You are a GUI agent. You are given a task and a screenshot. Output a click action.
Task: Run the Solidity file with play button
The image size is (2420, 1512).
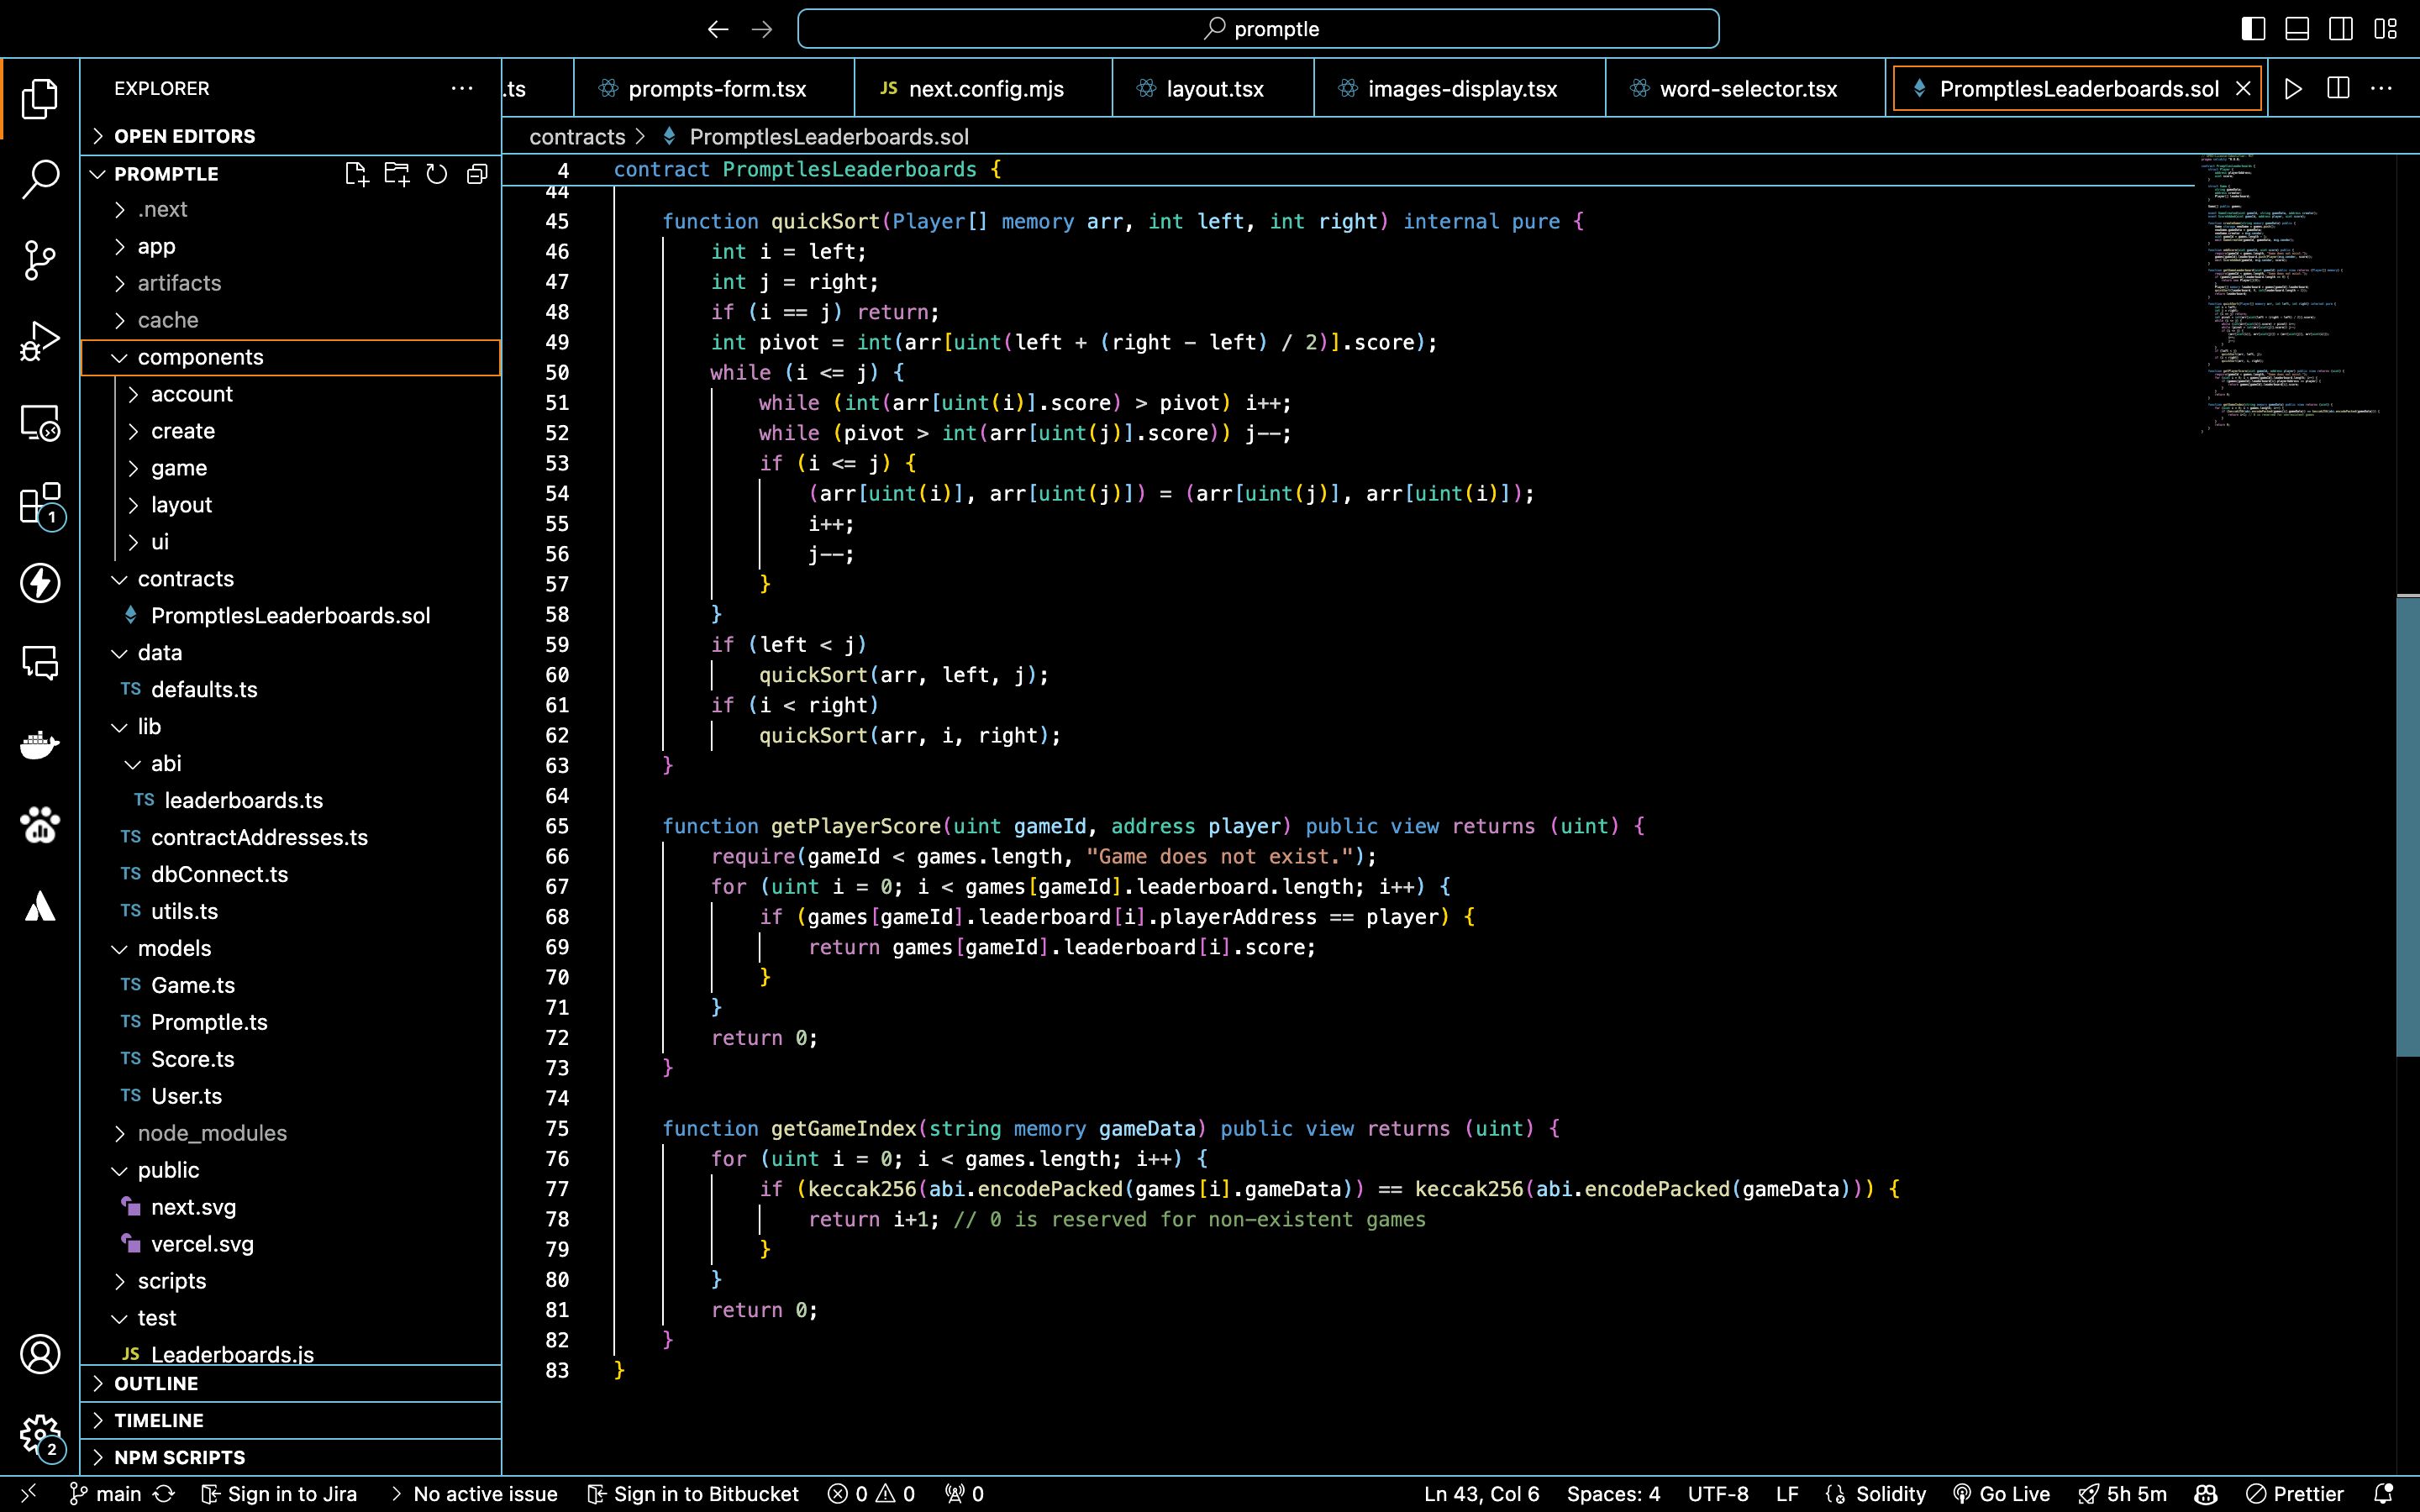(x=2294, y=88)
